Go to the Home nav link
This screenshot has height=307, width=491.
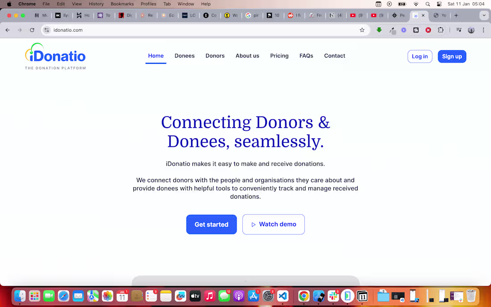[x=156, y=56]
